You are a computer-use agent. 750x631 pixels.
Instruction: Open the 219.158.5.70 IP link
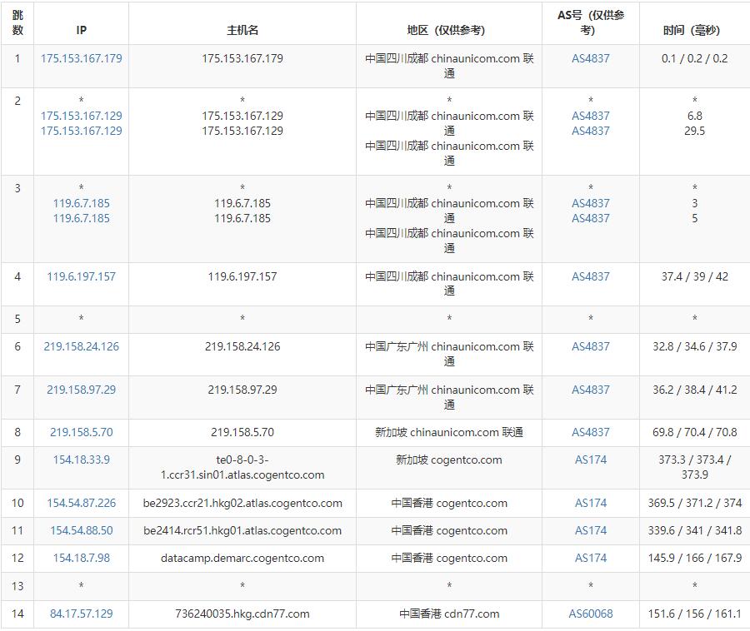click(x=82, y=432)
